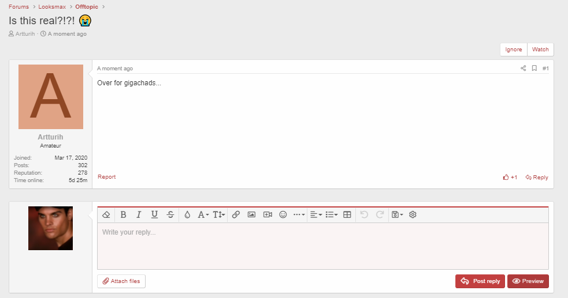
Task: Insert image into reply
Action: coord(251,214)
